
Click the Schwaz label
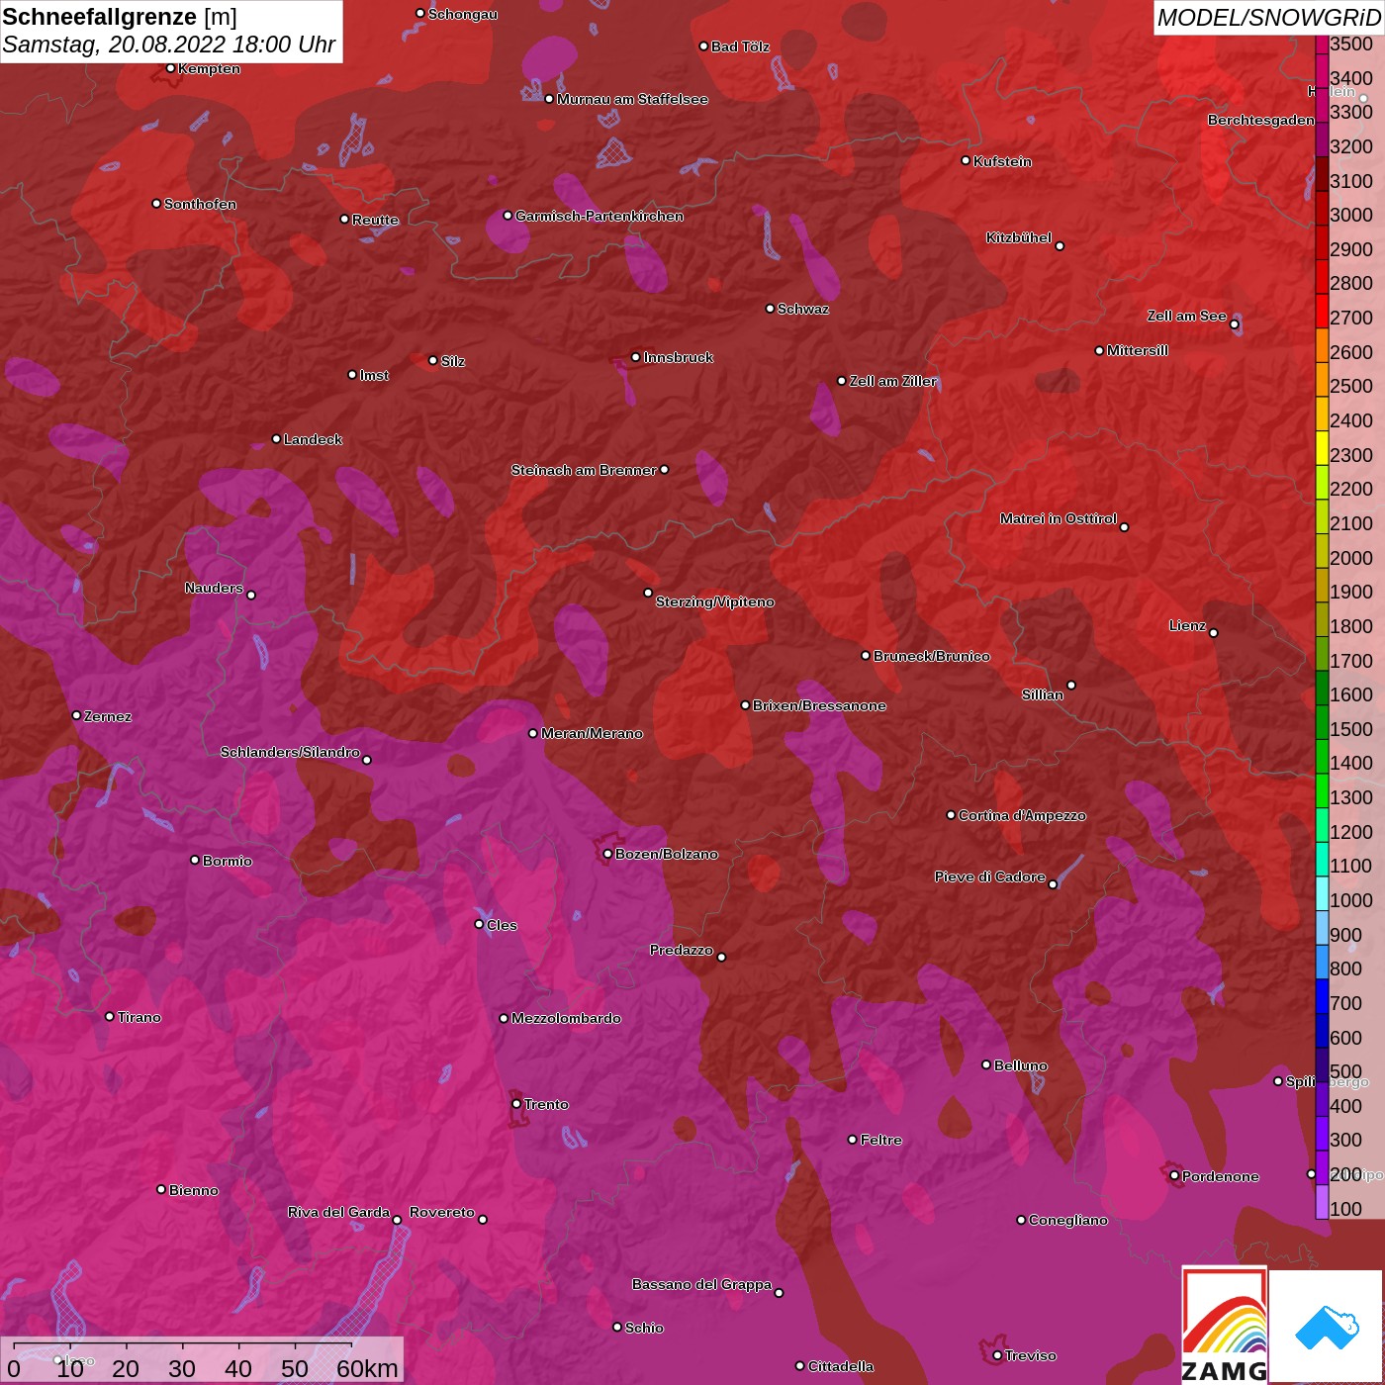pos(802,309)
